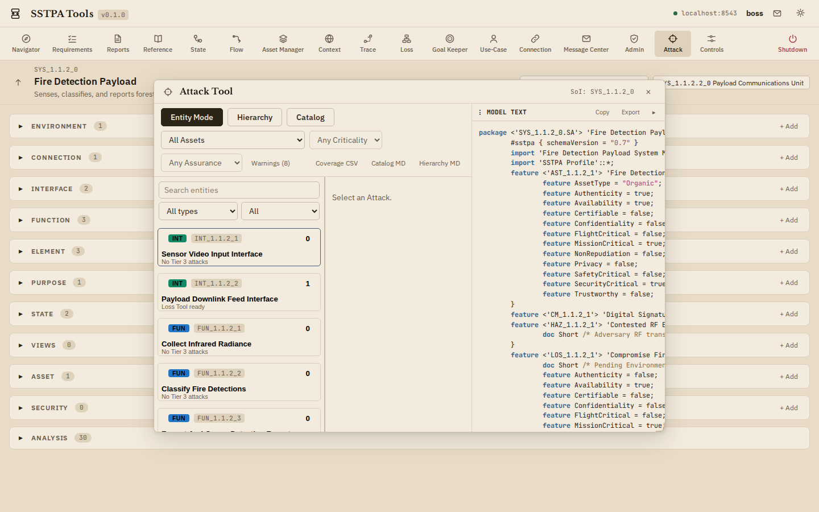Export the Catalog MD
Viewport: 819px width, 512px height.
click(388, 163)
